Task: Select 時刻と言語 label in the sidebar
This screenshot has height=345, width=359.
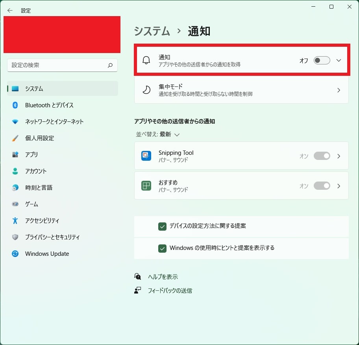Action: tap(39, 187)
